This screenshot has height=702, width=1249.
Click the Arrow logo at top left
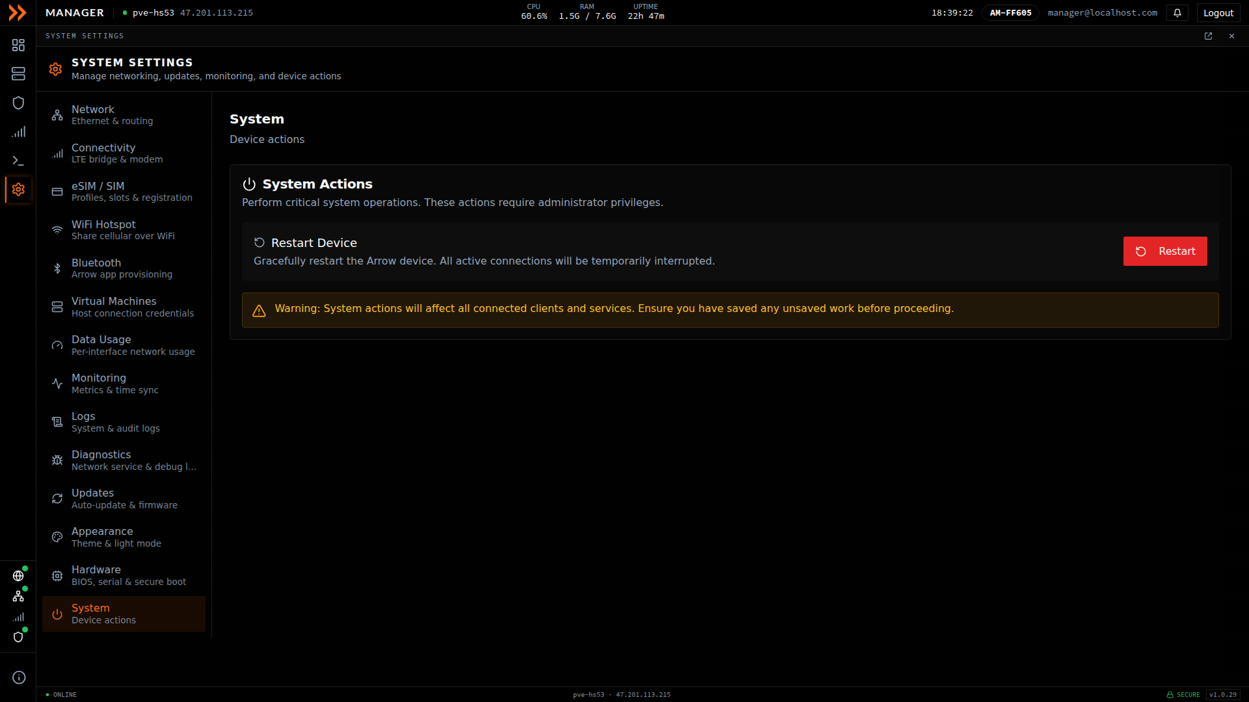click(x=18, y=12)
